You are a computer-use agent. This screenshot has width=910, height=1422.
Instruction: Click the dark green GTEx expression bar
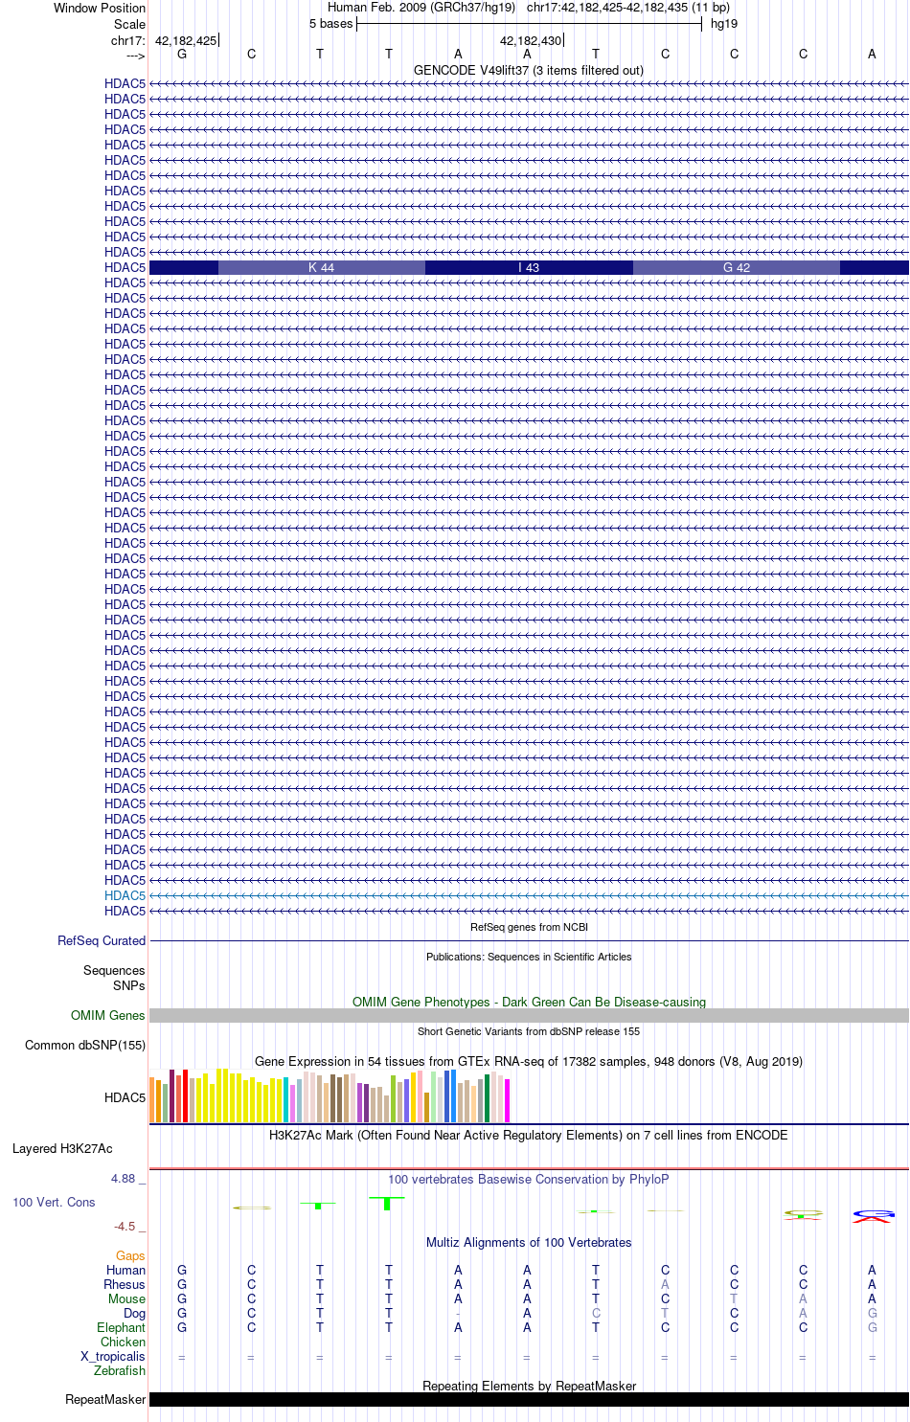coord(488,1098)
